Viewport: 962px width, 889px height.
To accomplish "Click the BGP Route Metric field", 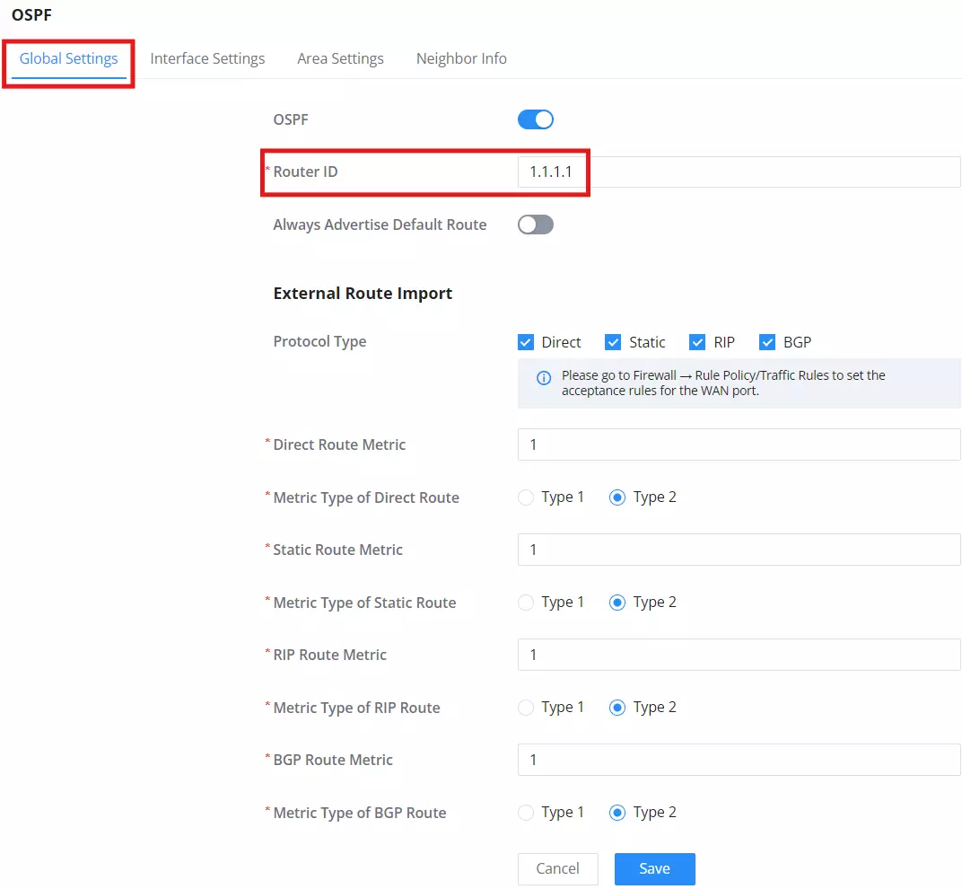I will [x=739, y=760].
